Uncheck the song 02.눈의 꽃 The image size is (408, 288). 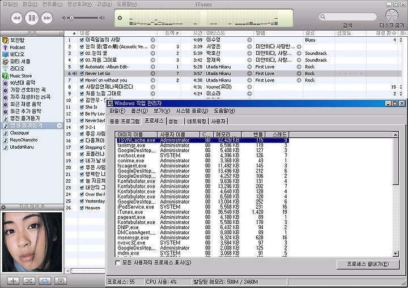pos(82,53)
